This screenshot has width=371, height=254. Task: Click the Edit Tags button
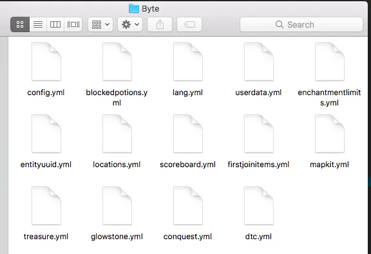(189, 24)
